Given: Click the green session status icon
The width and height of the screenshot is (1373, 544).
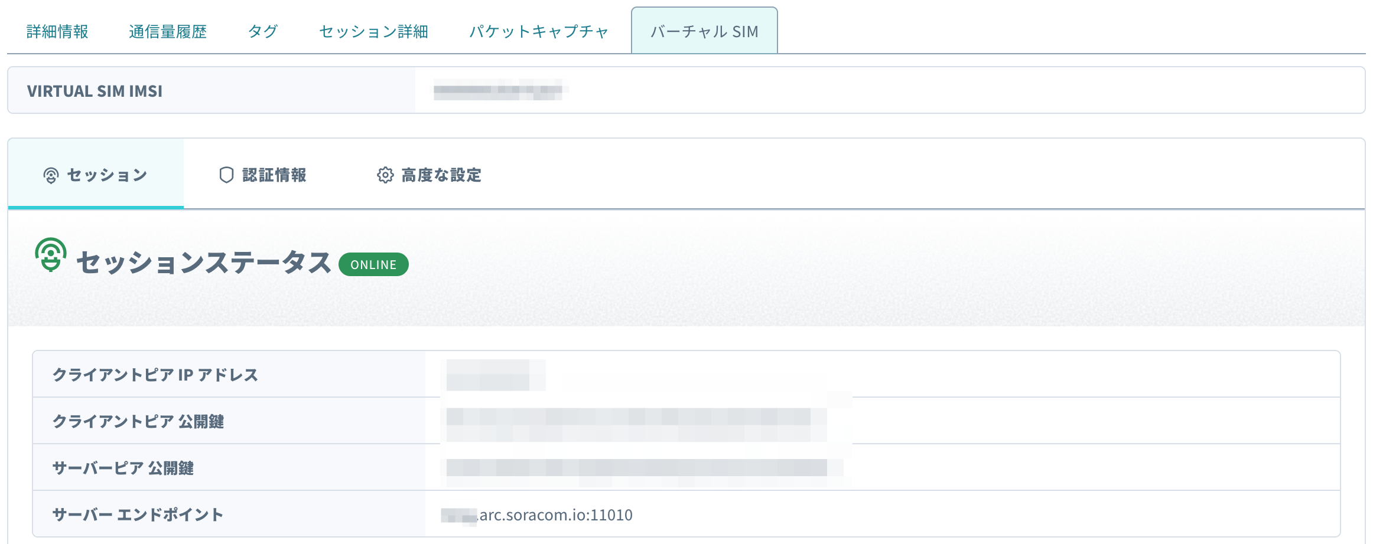Looking at the screenshot, I should (x=51, y=255).
